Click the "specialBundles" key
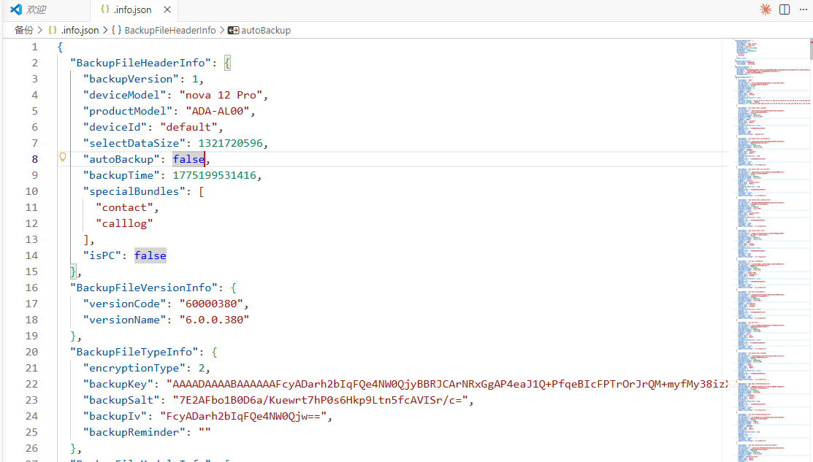 click(134, 191)
